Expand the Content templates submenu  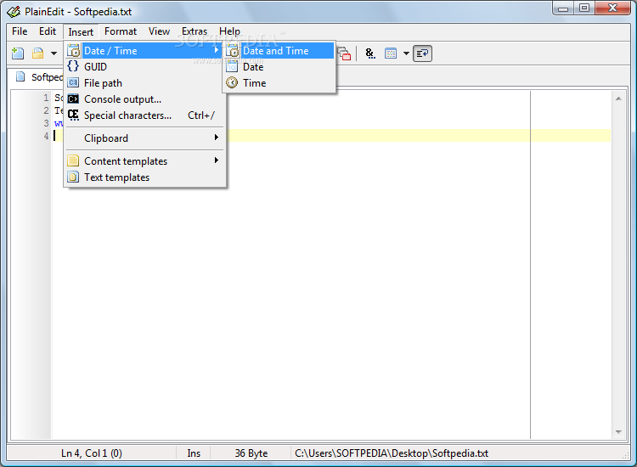coord(144,161)
